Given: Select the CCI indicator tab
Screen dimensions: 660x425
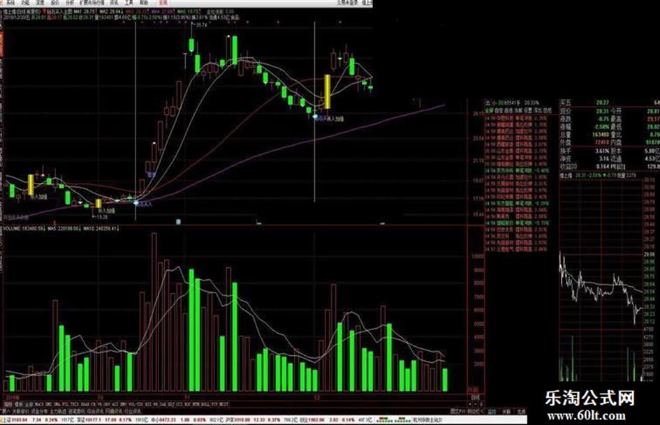Looking at the screenshot, I should coord(179,404).
